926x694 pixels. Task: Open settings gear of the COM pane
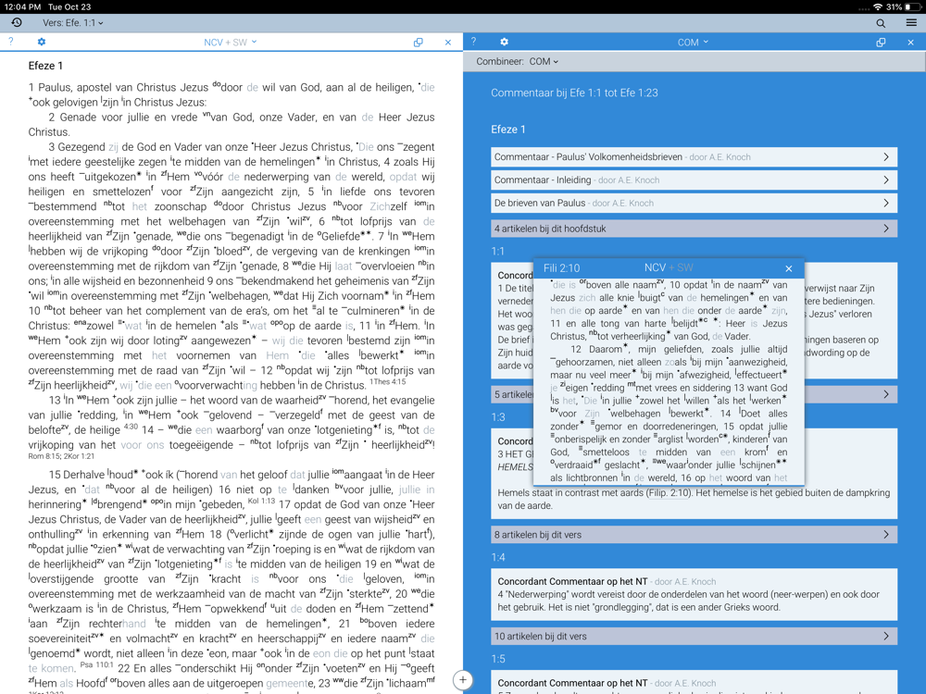point(504,42)
